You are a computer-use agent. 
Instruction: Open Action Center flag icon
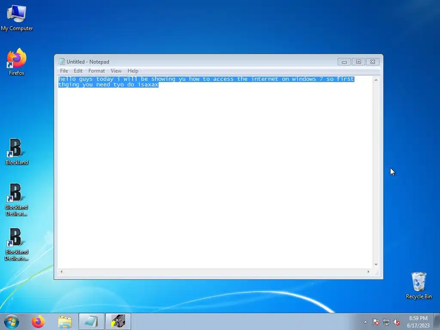[376, 322]
